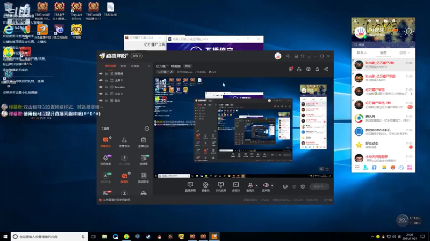The image size is (430, 241).
Task: Toggle the preview eye icon in bottom bar
Action: (294, 186)
